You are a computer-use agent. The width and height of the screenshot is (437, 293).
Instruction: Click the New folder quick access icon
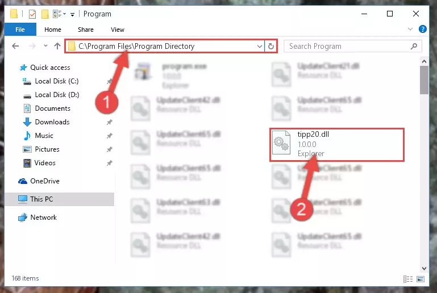45,14
